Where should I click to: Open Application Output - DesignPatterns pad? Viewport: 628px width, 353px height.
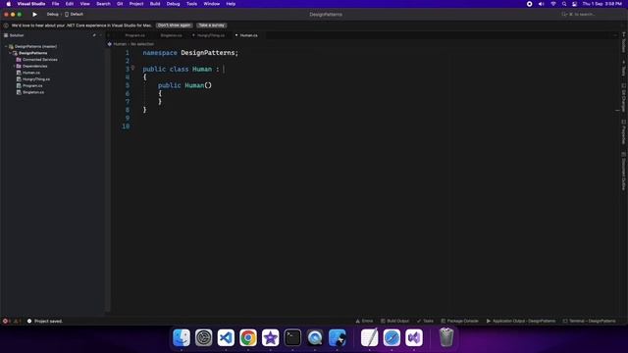(521, 321)
